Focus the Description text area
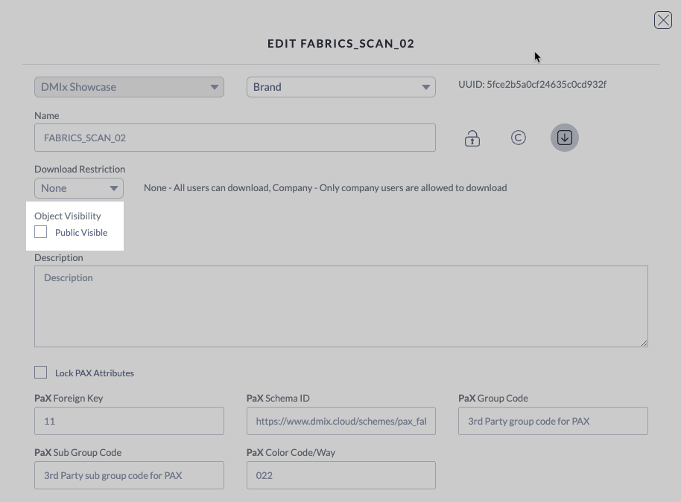Viewport: 681px width, 502px height. [341, 306]
